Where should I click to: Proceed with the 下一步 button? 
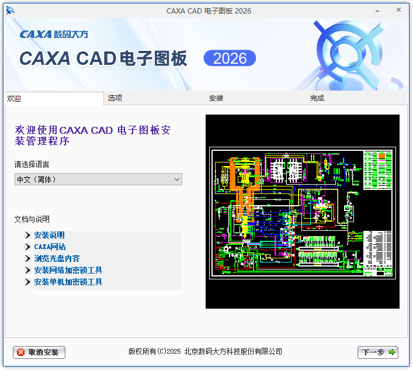point(378,352)
